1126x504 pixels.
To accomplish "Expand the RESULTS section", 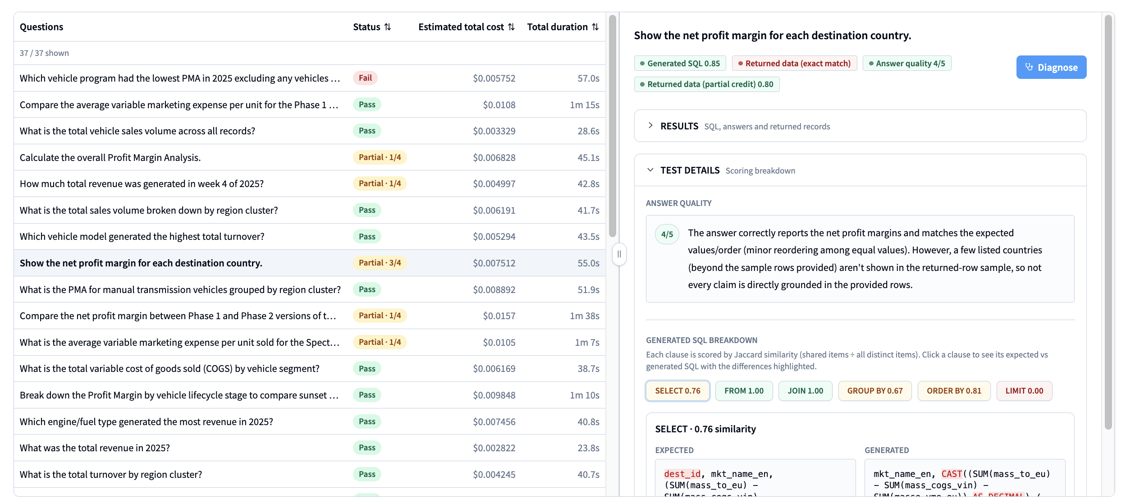I will 860,126.
